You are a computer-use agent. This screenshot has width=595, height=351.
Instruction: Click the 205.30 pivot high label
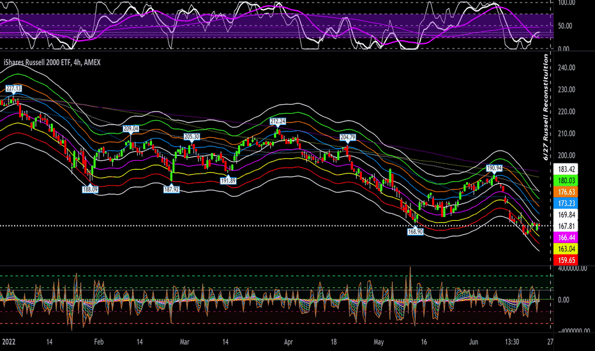tap(192, 137)
